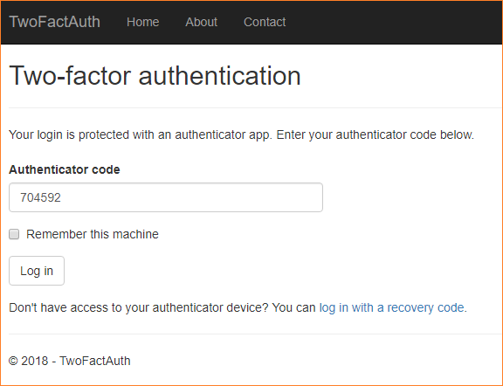Tick the Remember this machine checkbox
The height and width of the screenshot is (386, 503).
pyautogui.click(x=14, y=234)
